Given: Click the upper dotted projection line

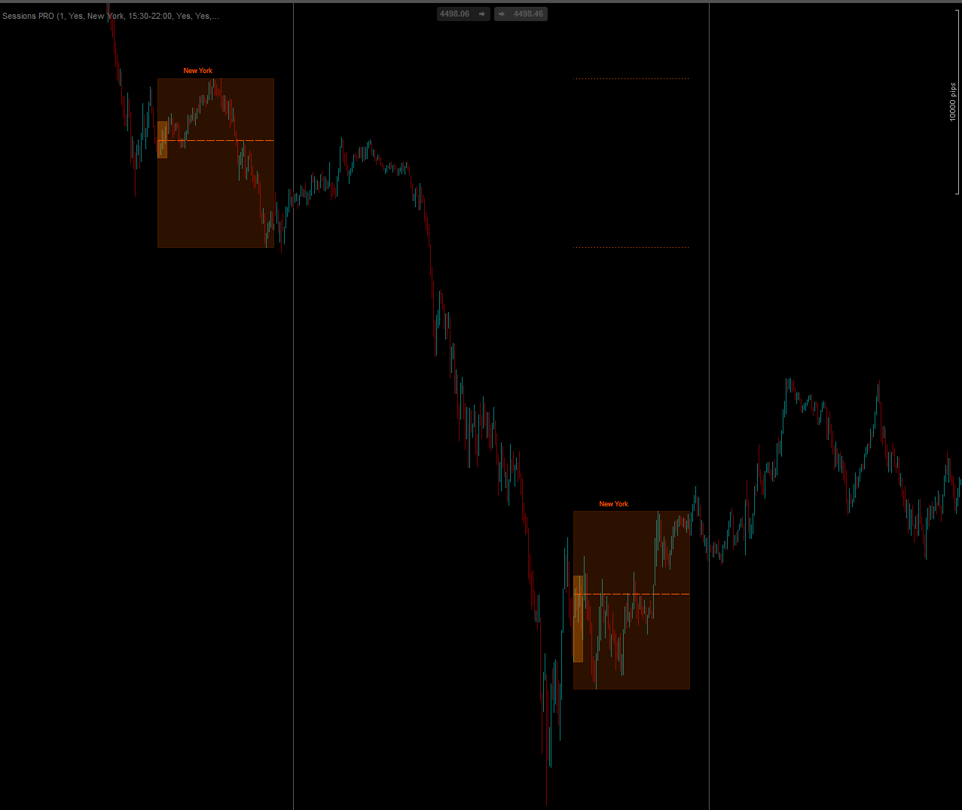Looking at the screenshot, I should 631,78.
